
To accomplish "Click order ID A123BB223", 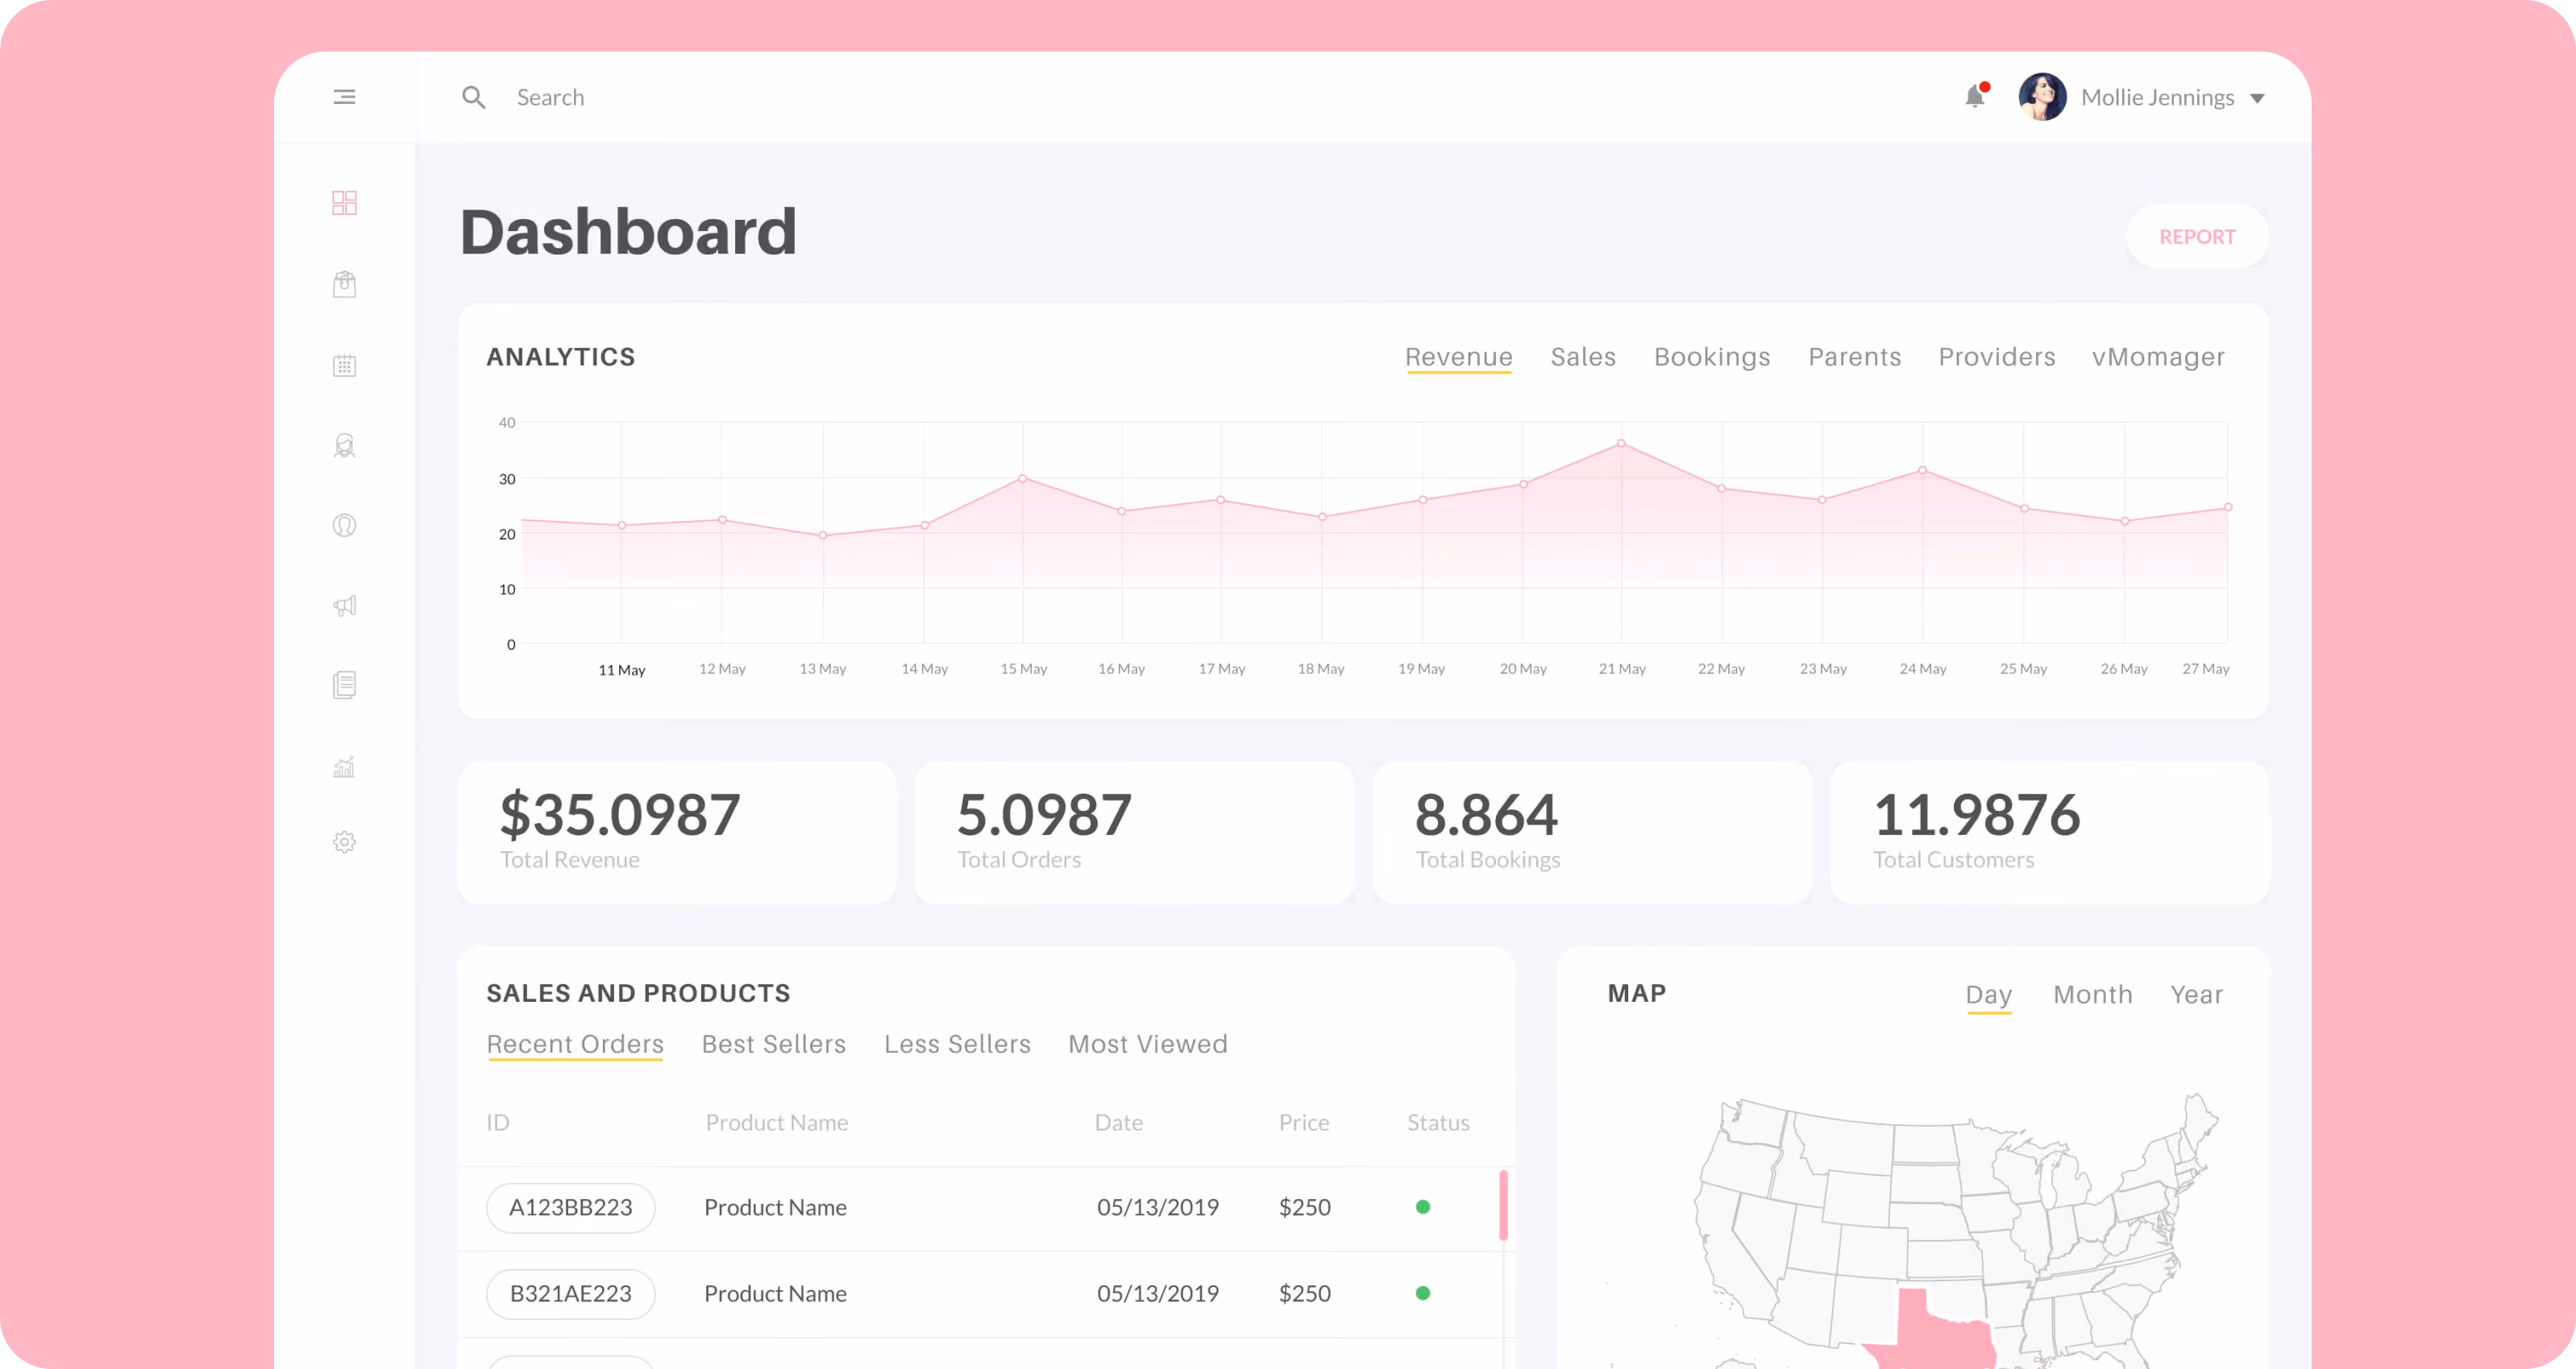I will click(x=571, y=1207).
